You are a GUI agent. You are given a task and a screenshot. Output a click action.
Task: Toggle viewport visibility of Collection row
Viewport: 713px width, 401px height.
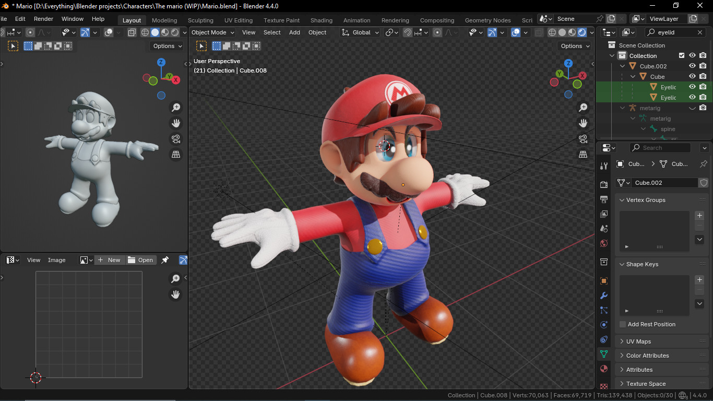coord(692,55)
